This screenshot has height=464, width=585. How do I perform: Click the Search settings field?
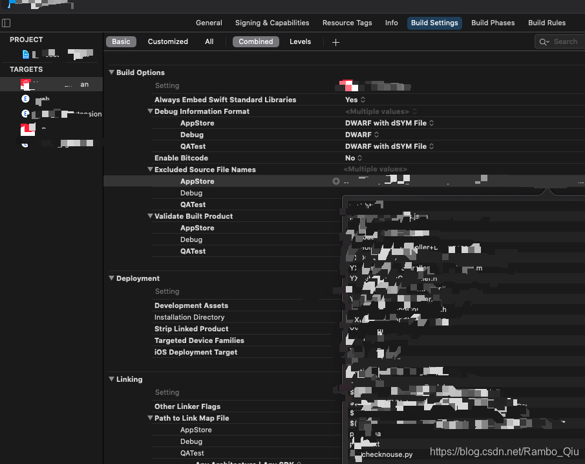coord(560,42)
